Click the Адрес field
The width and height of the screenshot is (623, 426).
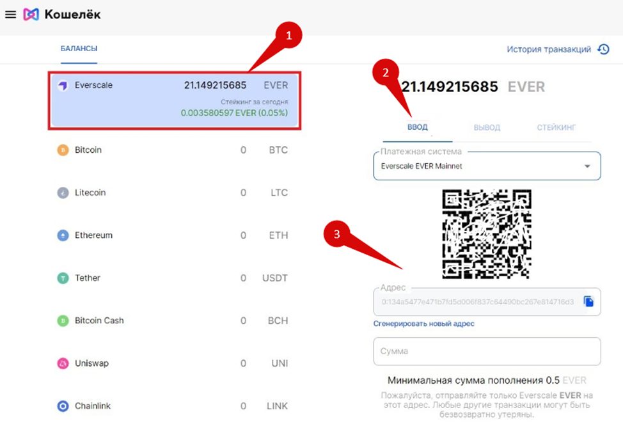tap(487, 302)
